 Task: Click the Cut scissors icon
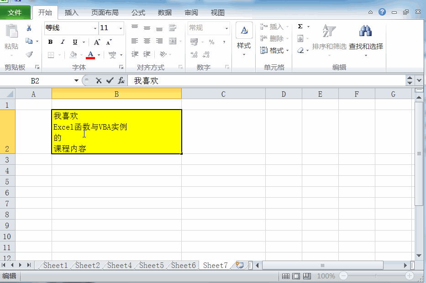click(29, 28)
